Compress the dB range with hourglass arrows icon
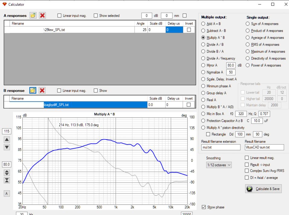The width and height of the screenshot is (289, 215). 7,180
